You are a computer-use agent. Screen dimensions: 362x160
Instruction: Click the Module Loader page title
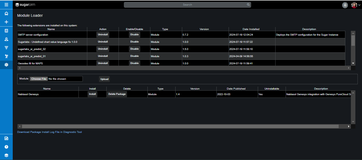[x=30, y=16]
